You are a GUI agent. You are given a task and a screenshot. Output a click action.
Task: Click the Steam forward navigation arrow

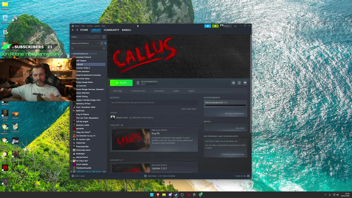coord(77,30)
